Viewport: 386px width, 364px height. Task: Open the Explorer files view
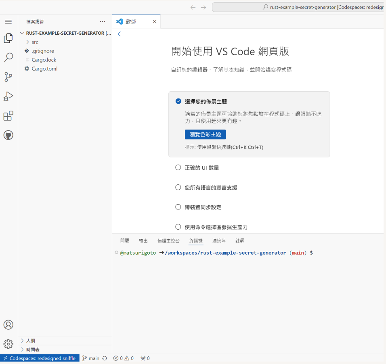(8, 38)
